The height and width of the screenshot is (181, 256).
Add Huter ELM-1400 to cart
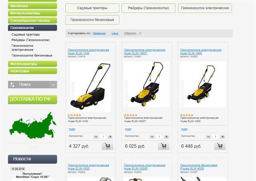(x=220, y=146)
